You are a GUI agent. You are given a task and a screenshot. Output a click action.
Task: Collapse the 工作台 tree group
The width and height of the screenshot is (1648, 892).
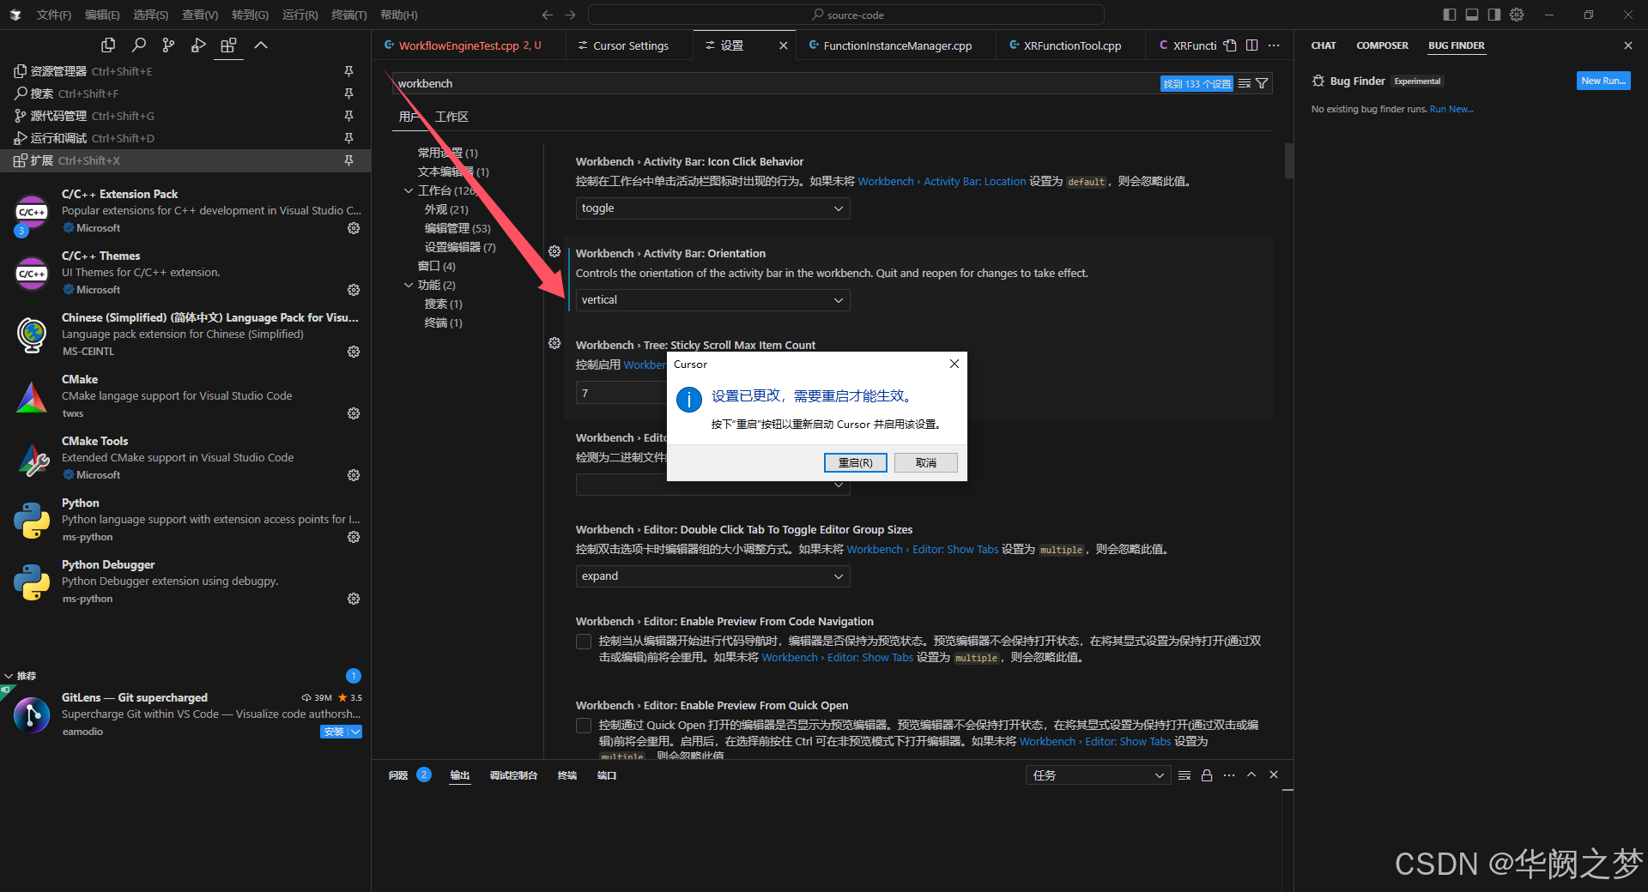click(409, 190)
